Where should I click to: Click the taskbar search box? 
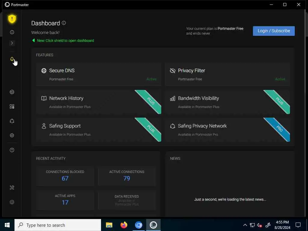click(58, 225)
